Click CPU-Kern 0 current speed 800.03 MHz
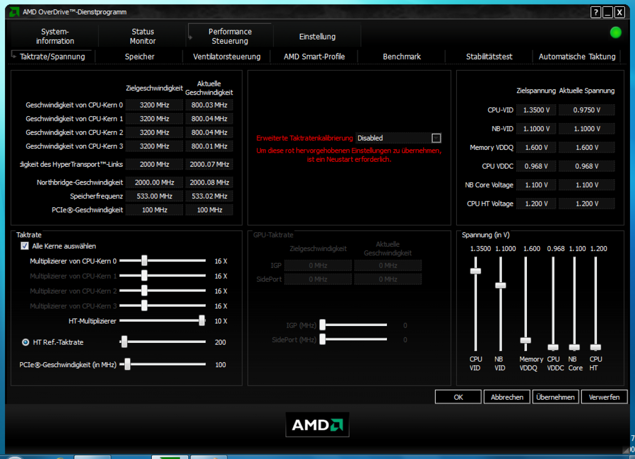The height and width of the screenshot is (459, 635). pyautogui.click(x=209, y=105)
